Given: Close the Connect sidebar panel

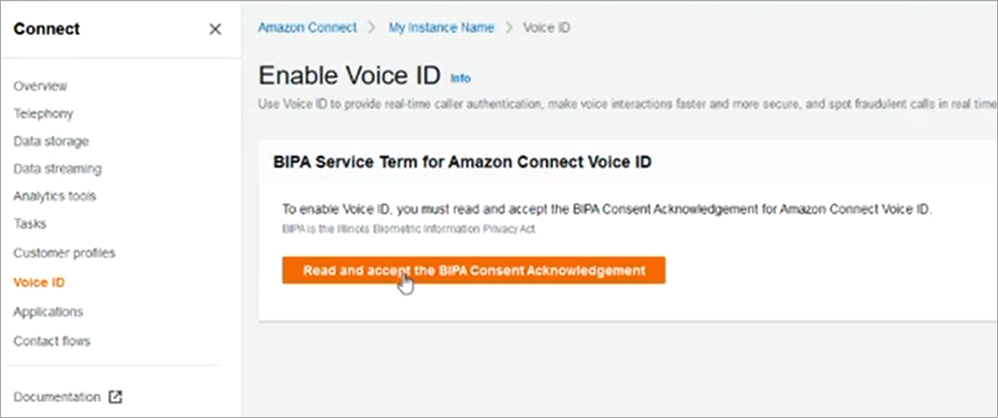Looking at the screenshot, I should click(x=215, y=29).
